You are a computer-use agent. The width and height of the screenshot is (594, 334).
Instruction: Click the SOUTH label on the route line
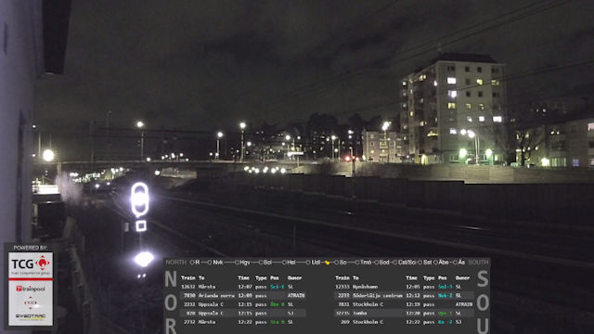(478, 263)
